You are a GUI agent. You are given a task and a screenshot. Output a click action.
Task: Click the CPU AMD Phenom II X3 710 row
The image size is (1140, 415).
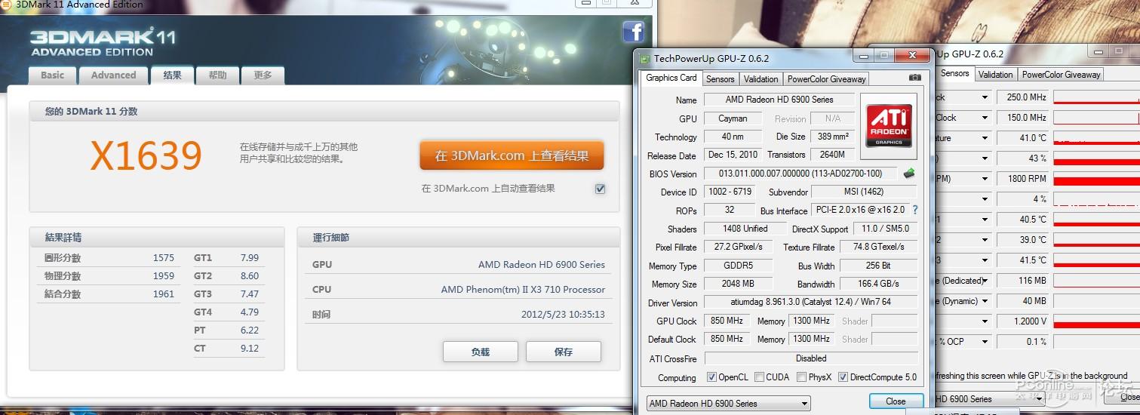(459, 290)
